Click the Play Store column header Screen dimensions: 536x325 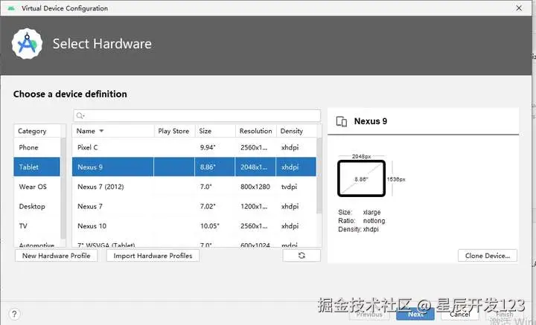tap(174, 131)
